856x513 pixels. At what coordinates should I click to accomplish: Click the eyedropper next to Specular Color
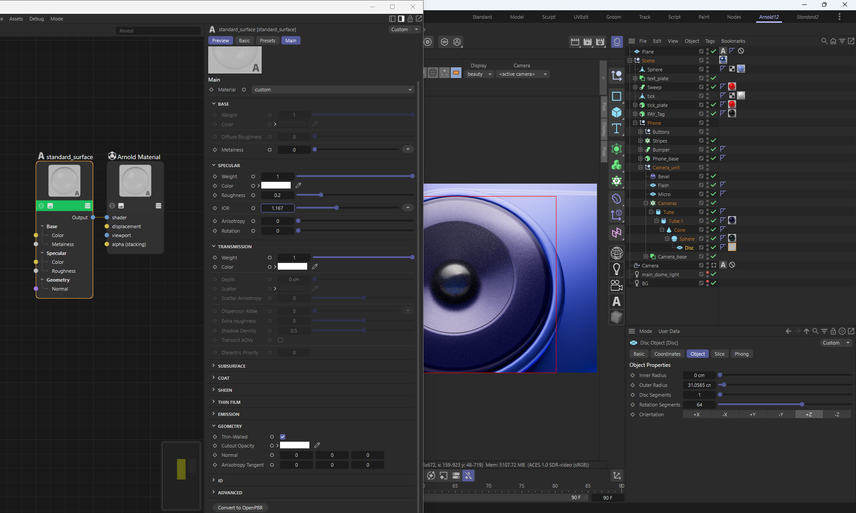tap(299, 185)
